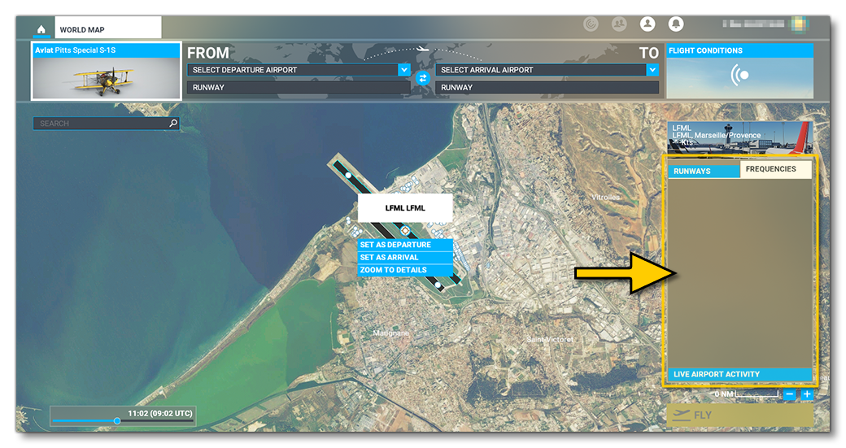Choose Set as Arrival

[x=405, y=258]
